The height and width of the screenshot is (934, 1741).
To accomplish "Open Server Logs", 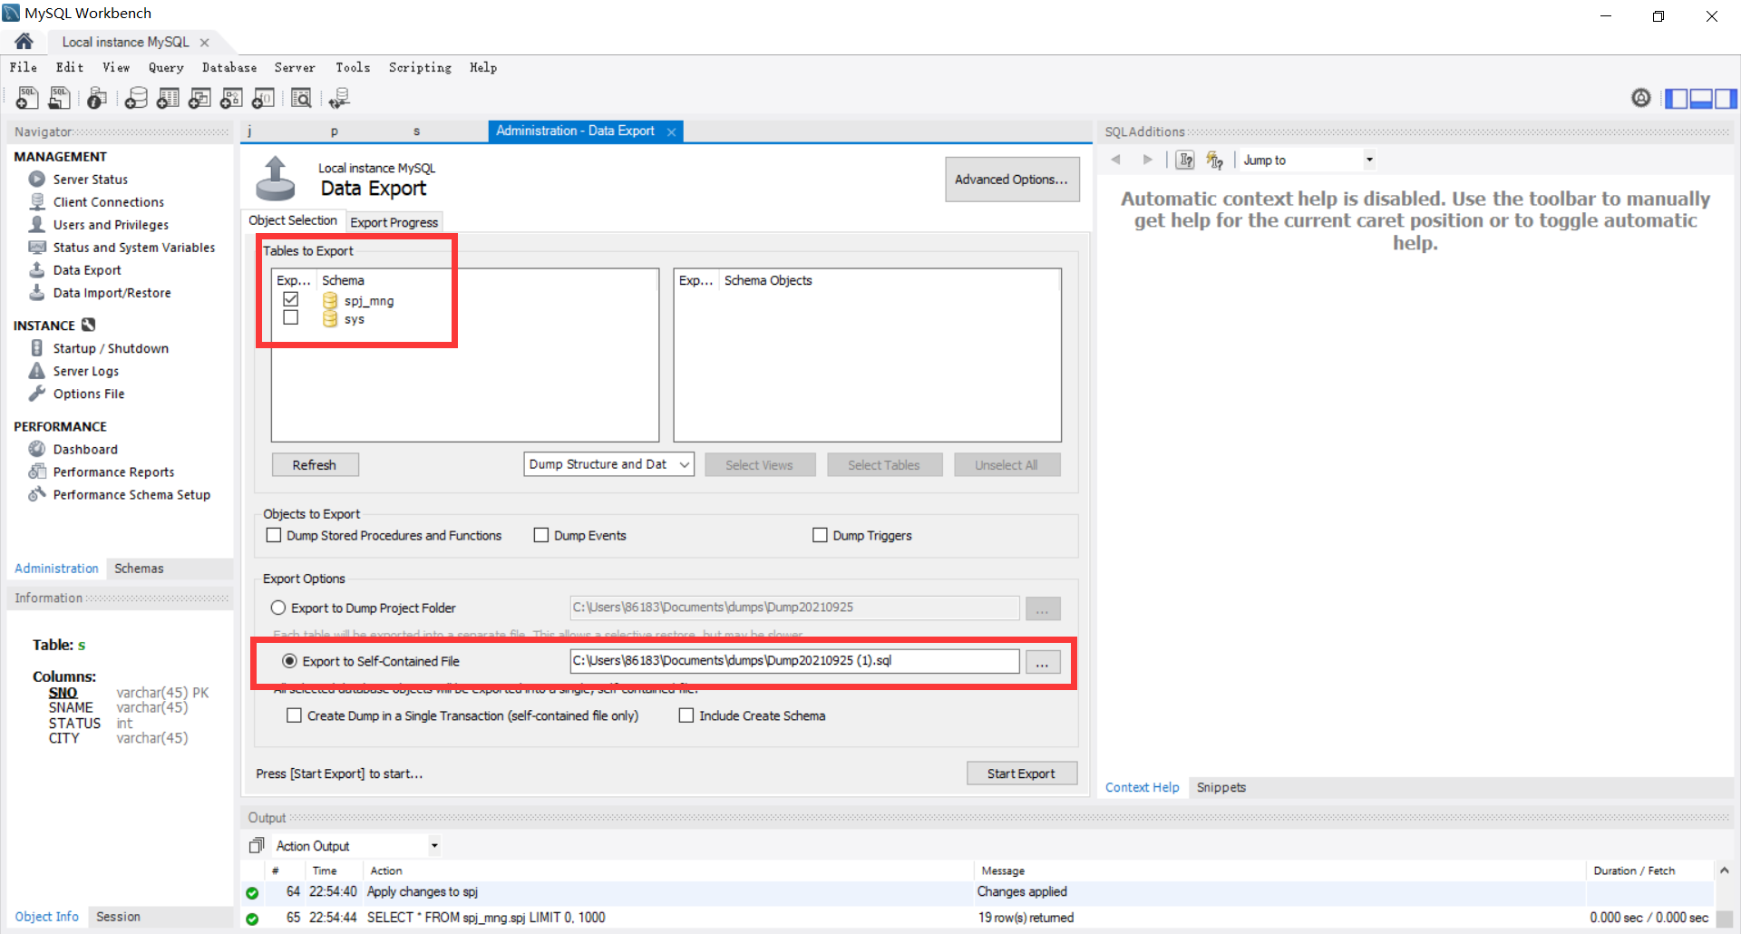I will pyautogui.click(x=85, y=371).
